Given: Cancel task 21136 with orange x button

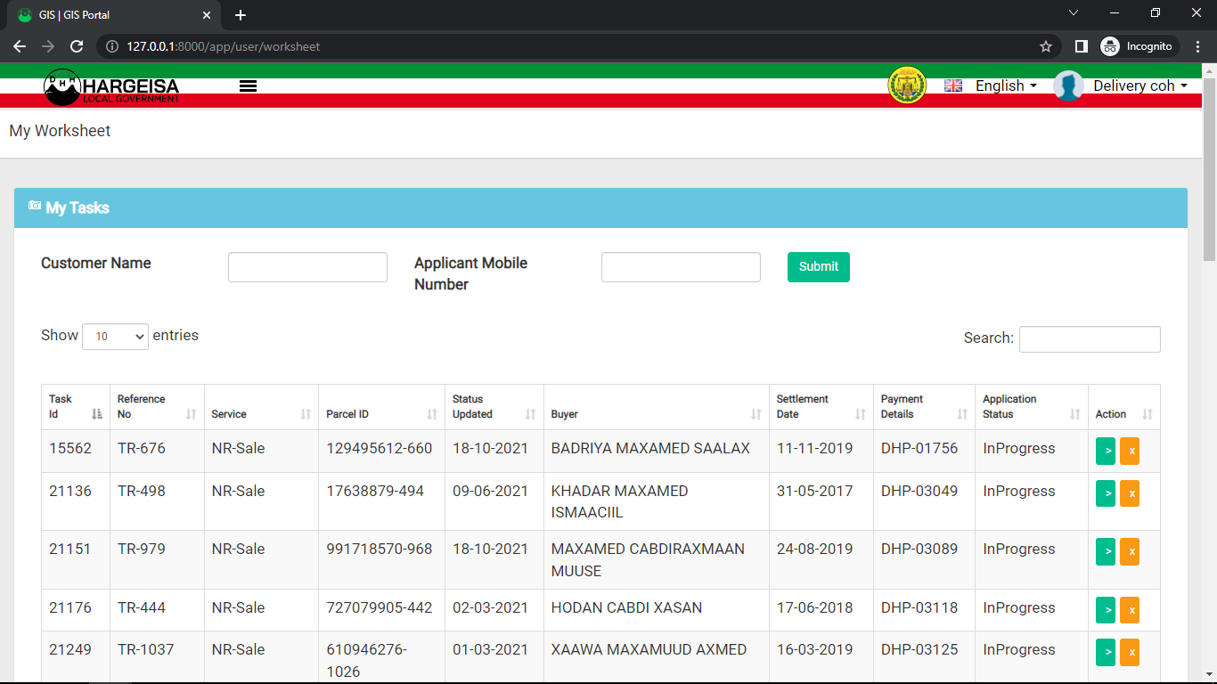Looking at the screenshot, I should tap(1130, 493).
